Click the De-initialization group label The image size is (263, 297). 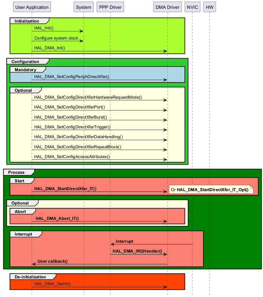[30, 277]
